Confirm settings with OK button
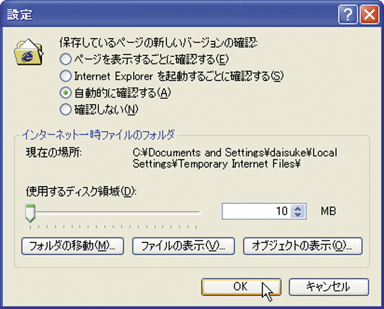This screenshot has height=309, width=384. (x=241, y=287)
